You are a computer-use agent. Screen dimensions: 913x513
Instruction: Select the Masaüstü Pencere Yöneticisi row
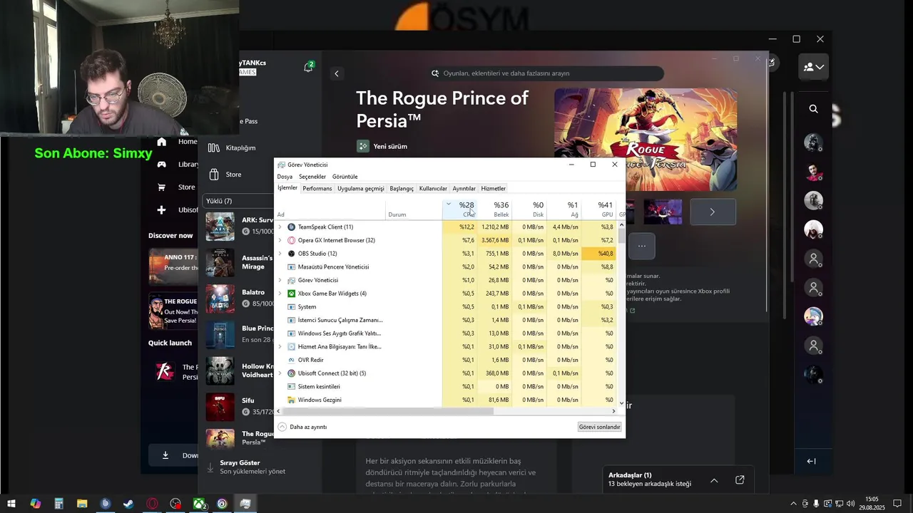pyautogui.click(x=446, y=266)
